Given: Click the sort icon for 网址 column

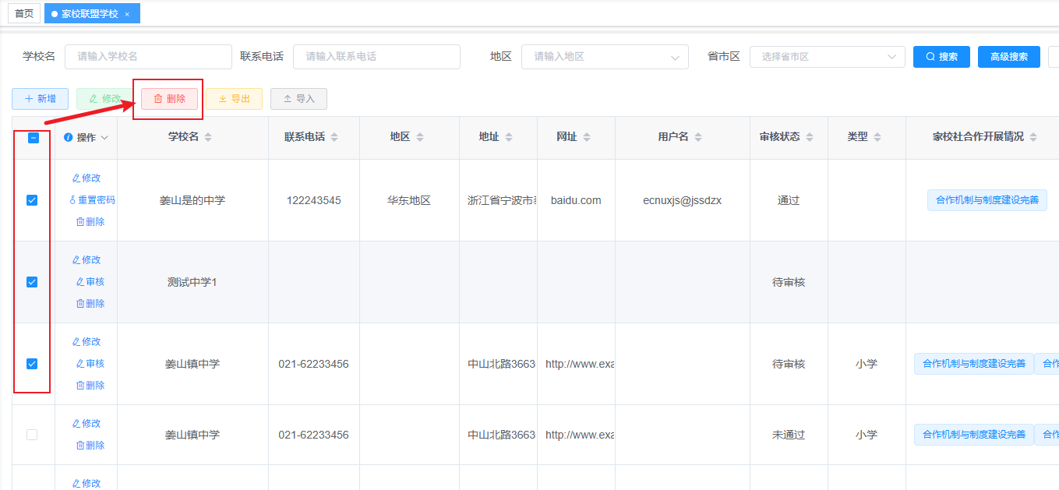Looking at the screenshot, I should (x=587, y=137).
